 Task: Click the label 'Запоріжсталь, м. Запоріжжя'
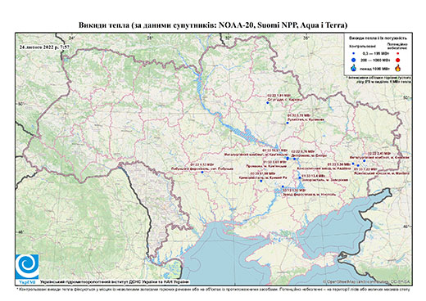click(325, 180)
